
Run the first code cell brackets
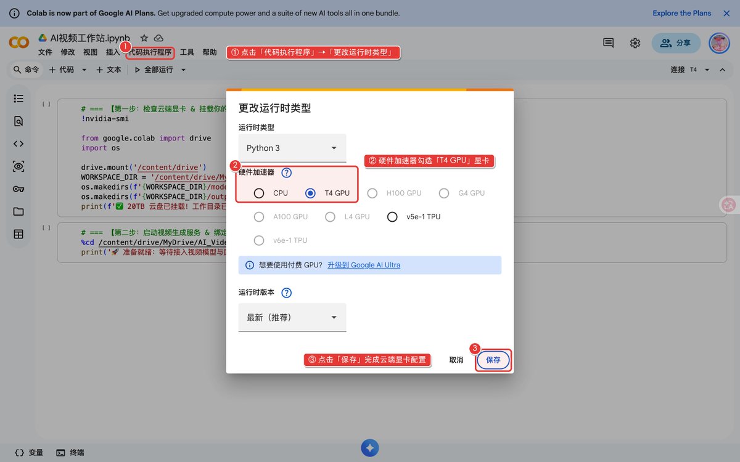coord(46,104)
